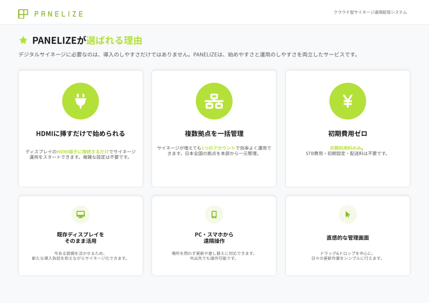
Task: Select the network hierarchy icon
Action: 214,101
